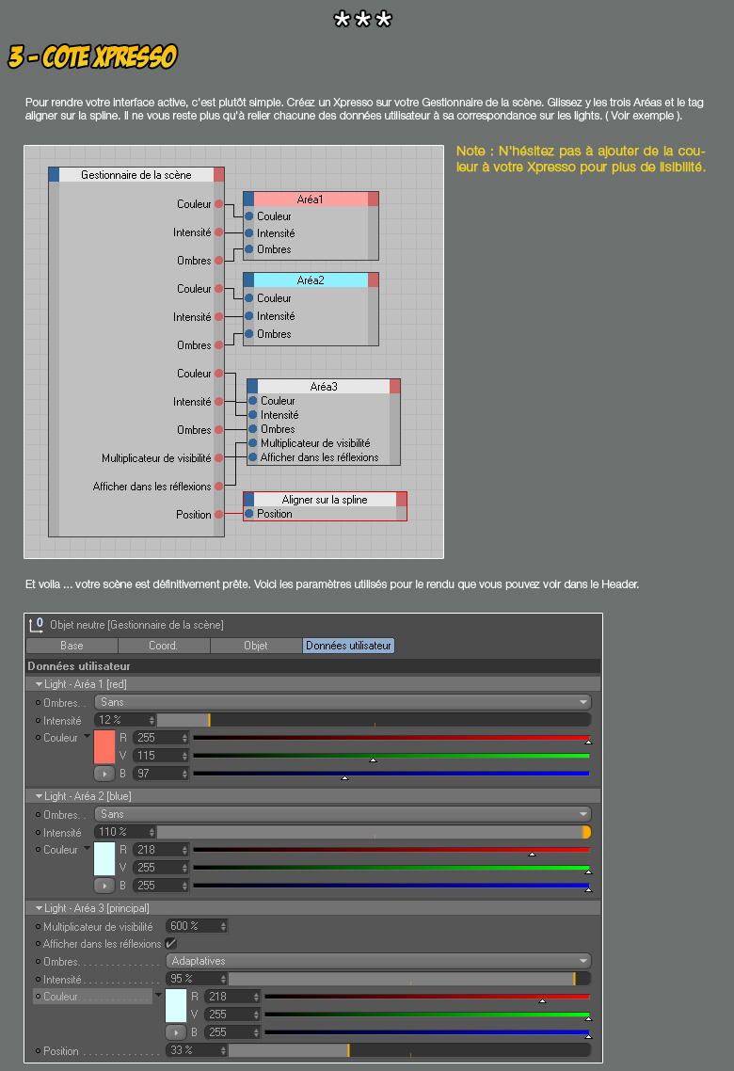Click red output corner of Aréa2 node
Viewport: 734px width, 1071px height.
[374, 280]
